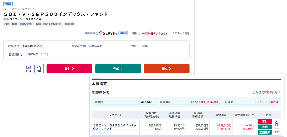Click the NISA(成長投資枠) tag
Viewport: 287px width, 137px height.
(x=23, y=24)
